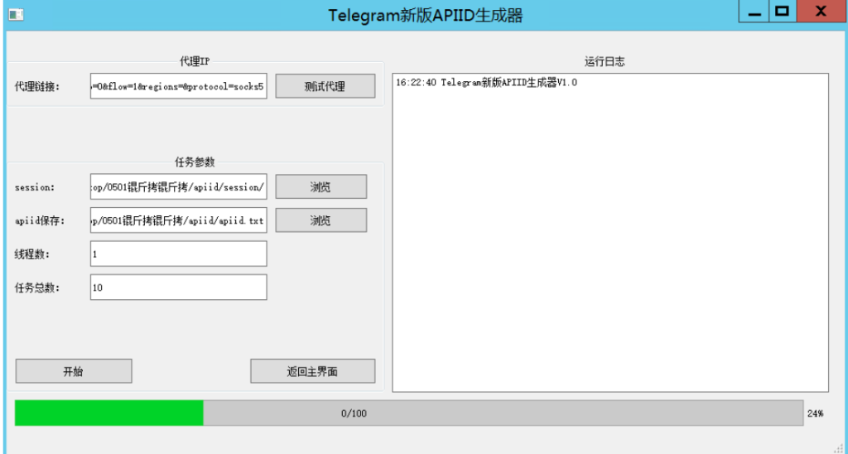
Task: Start the task with 开始 button
Action: [x=74, y=371]
